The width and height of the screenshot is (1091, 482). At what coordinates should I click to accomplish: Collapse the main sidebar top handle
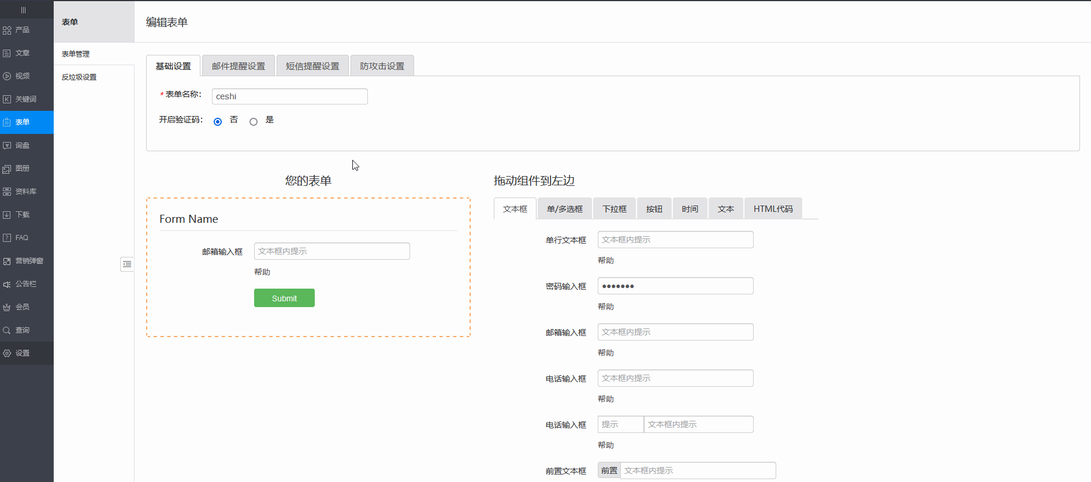click(23, 10)
